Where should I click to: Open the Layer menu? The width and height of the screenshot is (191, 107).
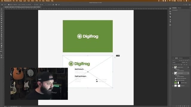click(24, 1)
